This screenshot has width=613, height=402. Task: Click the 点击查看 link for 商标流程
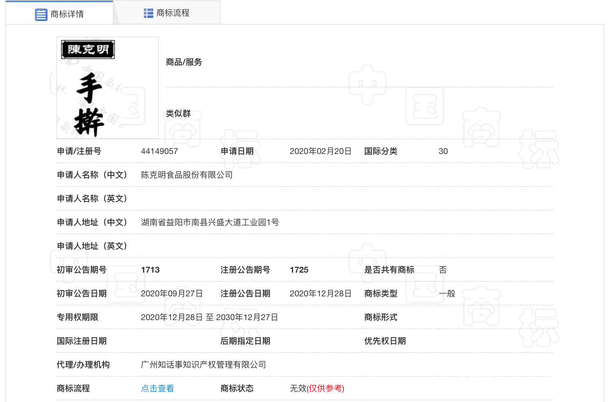[x=158, y=389]
